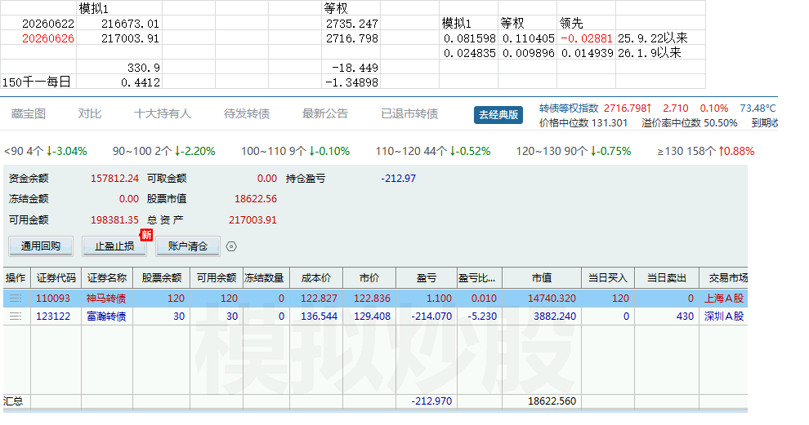Click 富瀚转债 security name
The image size is (809, 425).
pyautogui.click(x=106, y=317)
